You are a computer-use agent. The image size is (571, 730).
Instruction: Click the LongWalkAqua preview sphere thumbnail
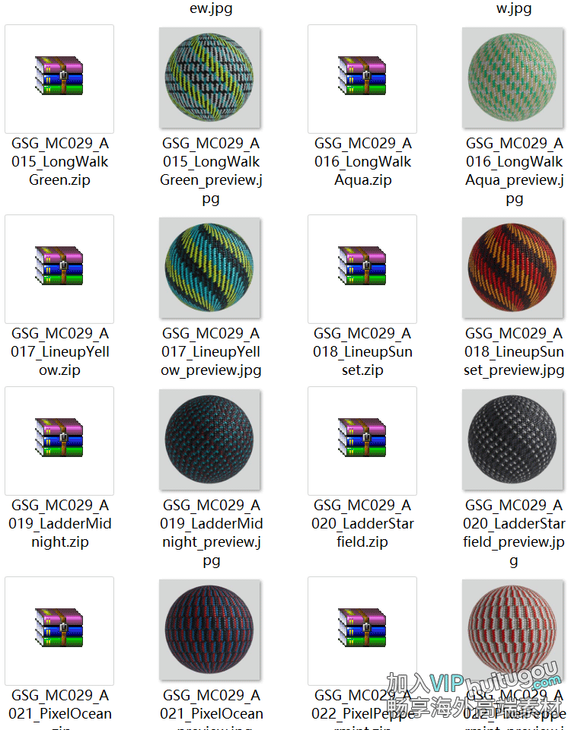click(x=512, y=78)
